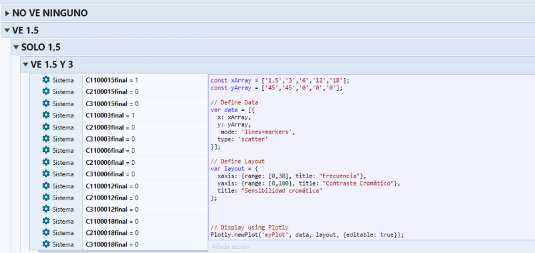Click the Añadir acción field

coord(371,246)
